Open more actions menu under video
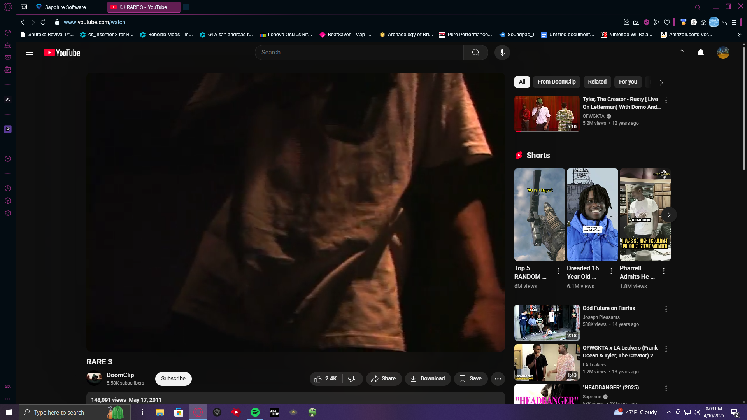747x420 pixels. pos(498,379)
